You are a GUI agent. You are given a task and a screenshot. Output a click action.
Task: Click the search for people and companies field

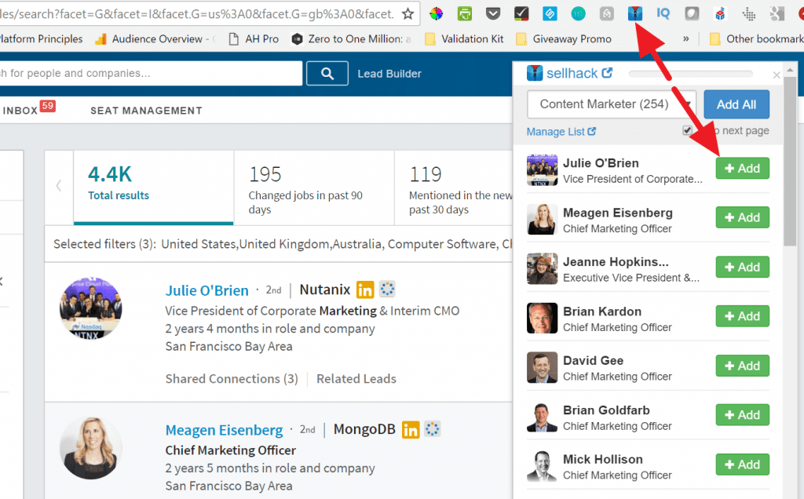click(149, 74)
